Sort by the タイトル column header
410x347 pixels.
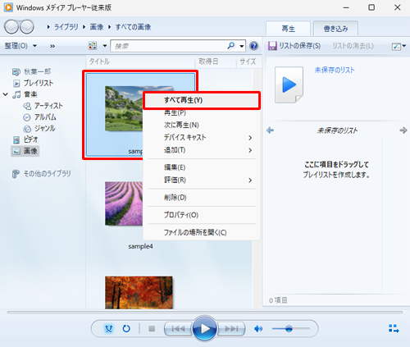coord(141,62)
